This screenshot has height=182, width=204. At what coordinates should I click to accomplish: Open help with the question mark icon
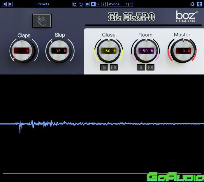point(103,4)
